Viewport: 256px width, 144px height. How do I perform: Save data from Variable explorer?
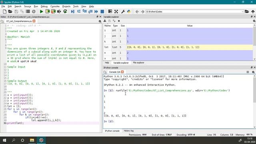110,21
